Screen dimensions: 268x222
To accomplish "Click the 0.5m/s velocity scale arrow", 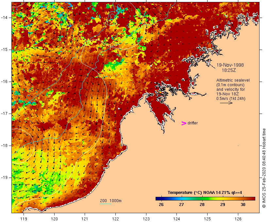I will point(226,103).
